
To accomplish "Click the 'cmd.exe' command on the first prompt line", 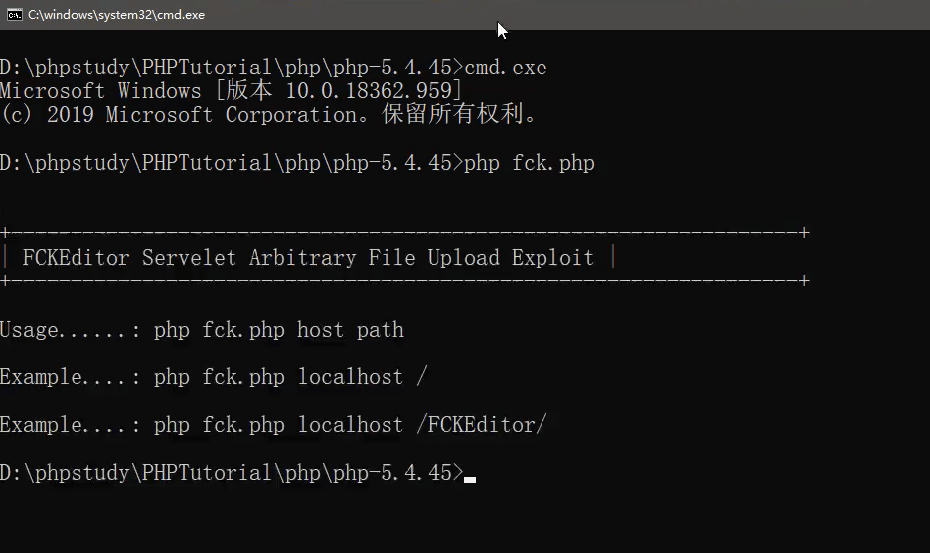I will pos(506,68).
